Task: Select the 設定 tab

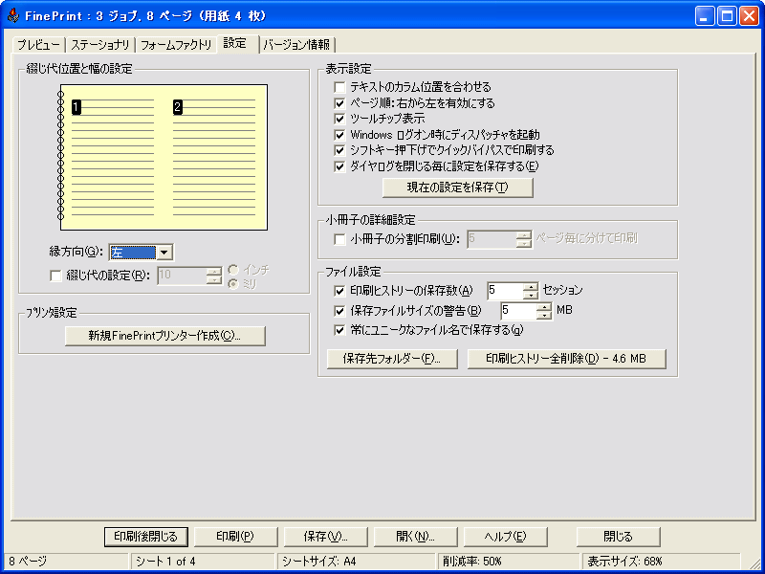Action: pos(237,43)
